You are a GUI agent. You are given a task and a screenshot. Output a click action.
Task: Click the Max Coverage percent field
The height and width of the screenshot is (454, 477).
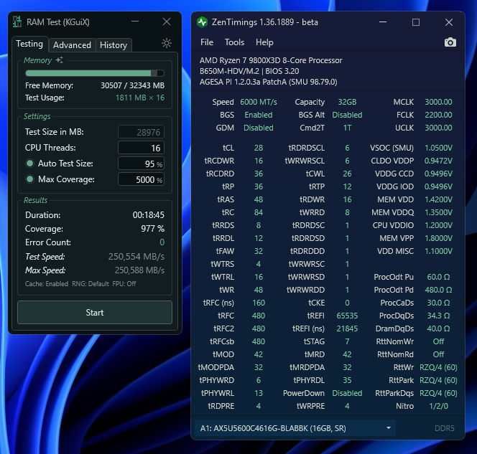pyautogui.click(x=141, y=179)
